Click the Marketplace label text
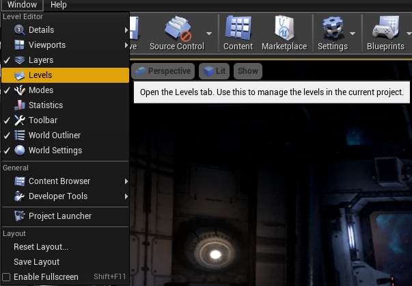Viewport: 412px width, 286px height. point(284,47)
